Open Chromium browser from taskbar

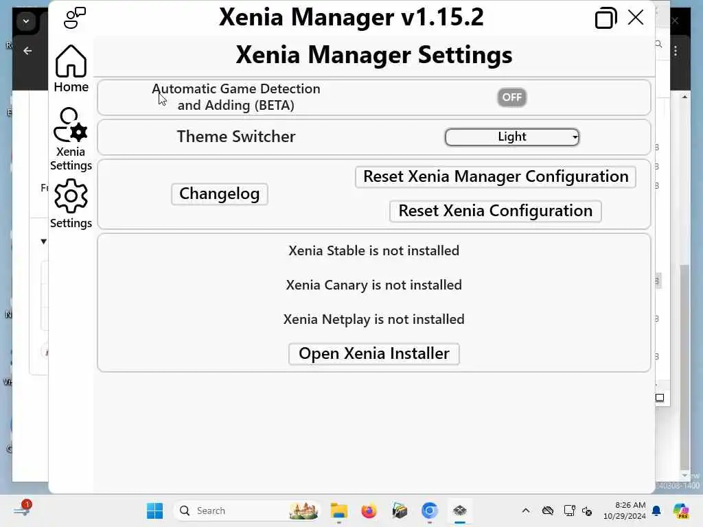430,511
